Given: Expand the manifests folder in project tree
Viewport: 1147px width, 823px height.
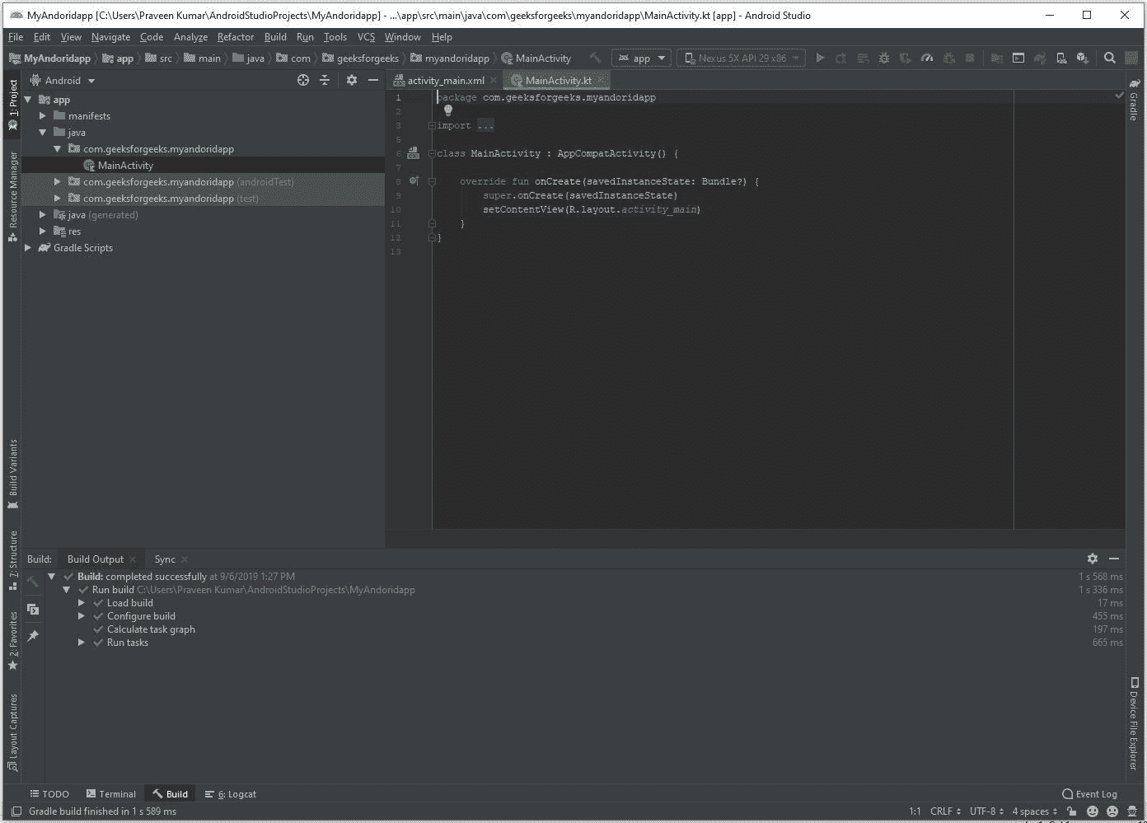Looking at the screenshot, I should click(43, 116).
